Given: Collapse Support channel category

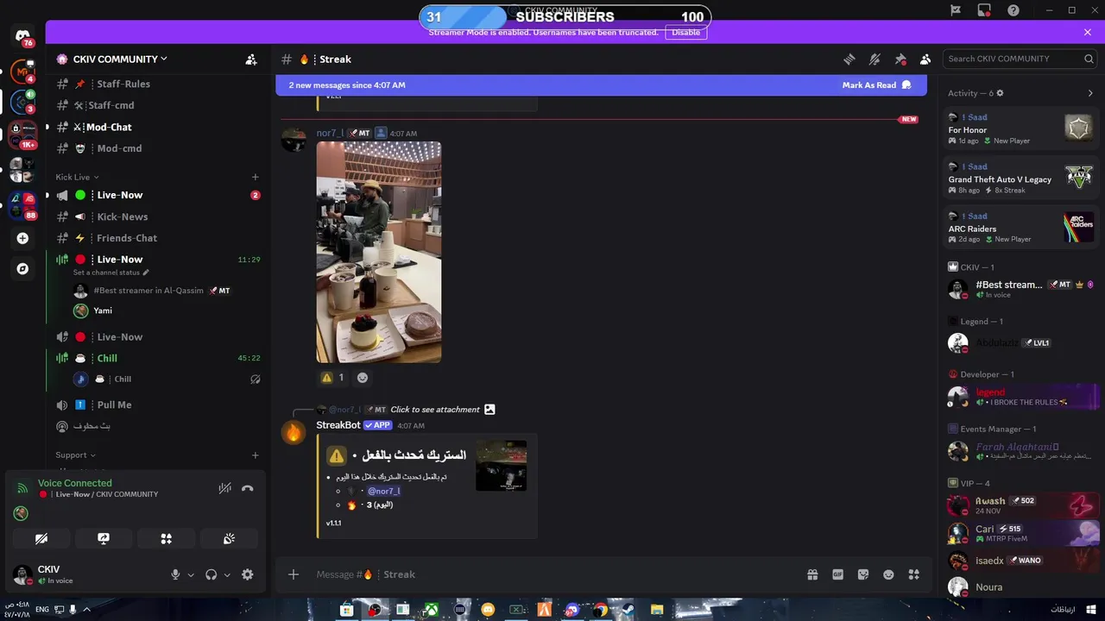Looking at the screenshot, I should (76, 455).
